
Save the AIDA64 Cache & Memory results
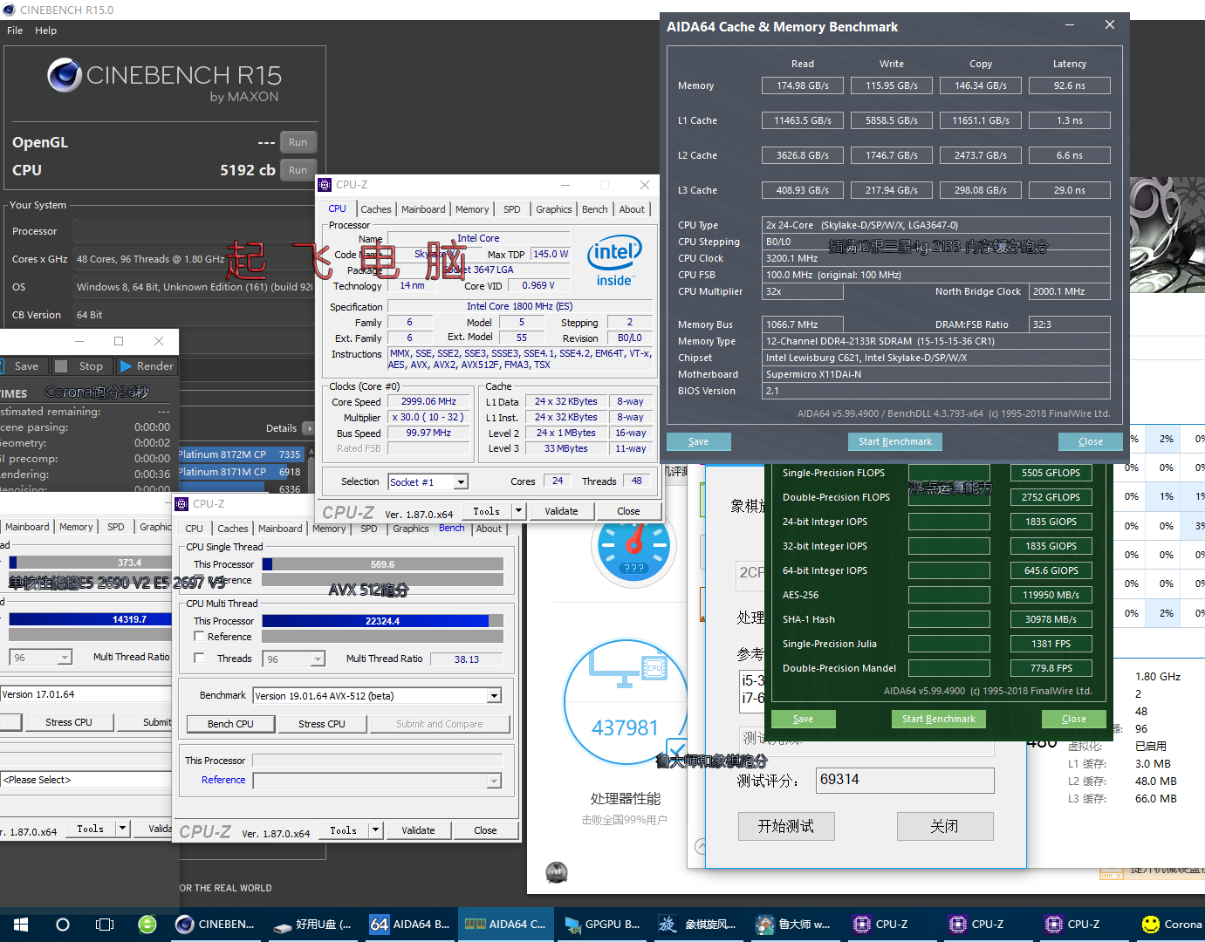(x=698, y=441)
